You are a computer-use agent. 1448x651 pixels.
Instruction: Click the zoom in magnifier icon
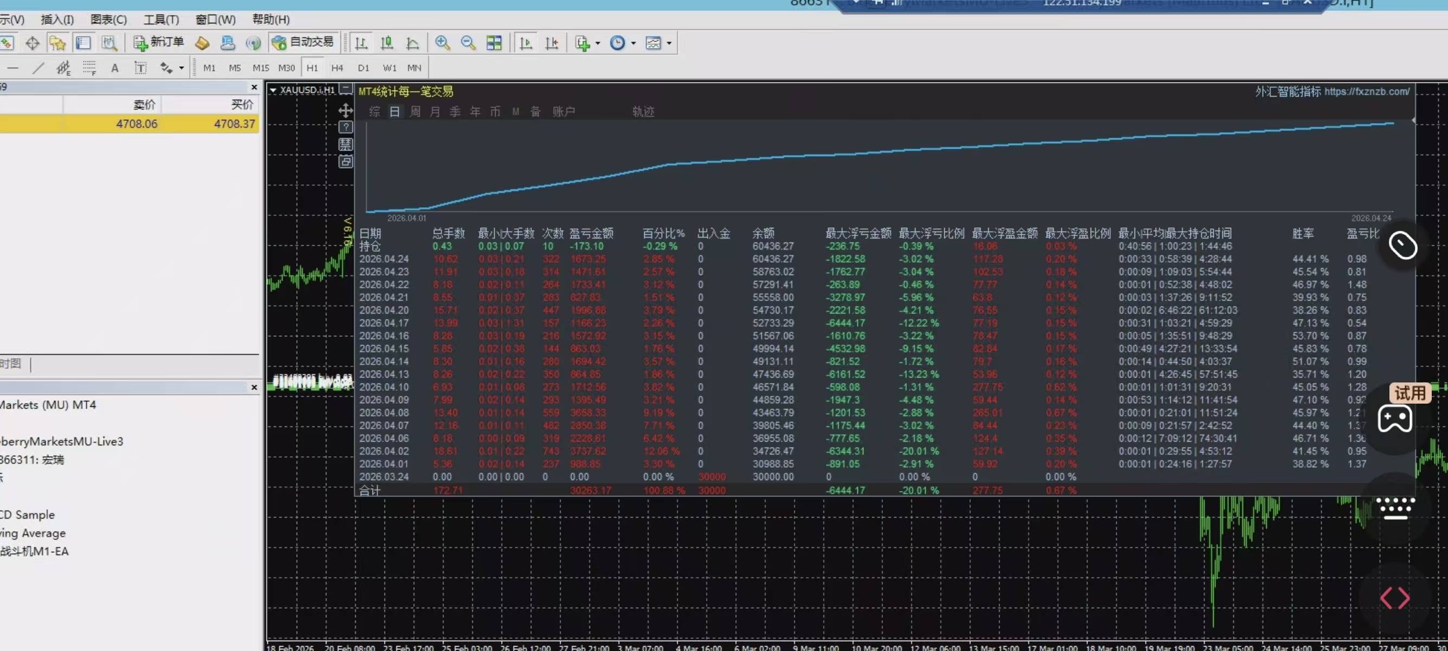pos(443,43)
